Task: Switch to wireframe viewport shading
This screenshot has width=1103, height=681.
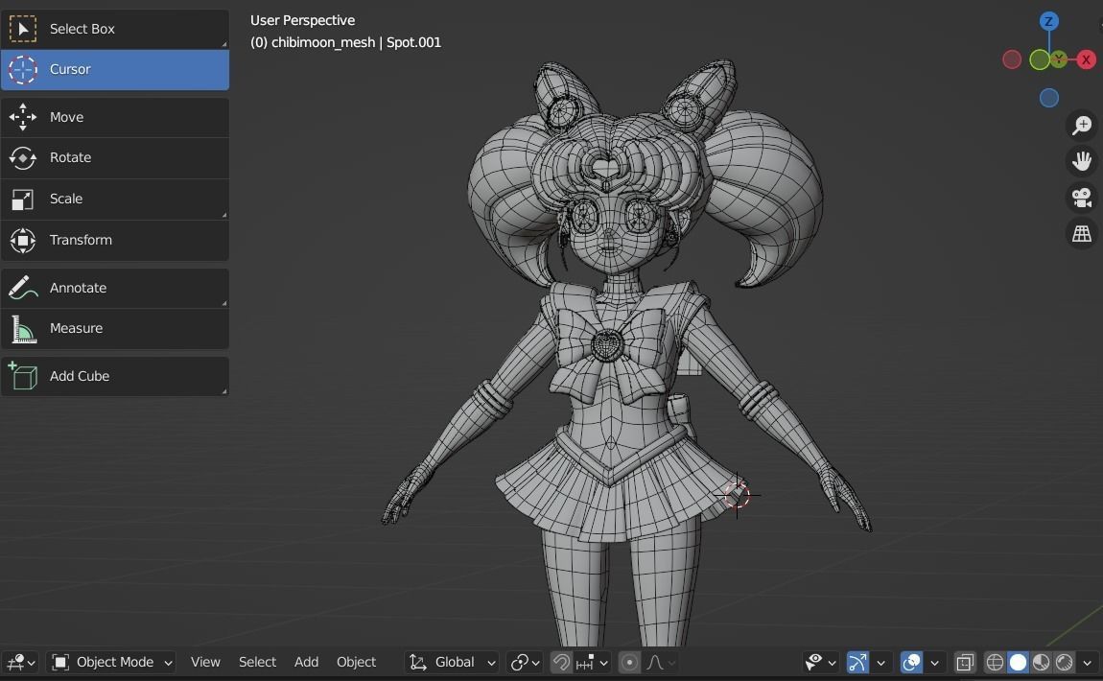Action: click(x=995, y=662)
